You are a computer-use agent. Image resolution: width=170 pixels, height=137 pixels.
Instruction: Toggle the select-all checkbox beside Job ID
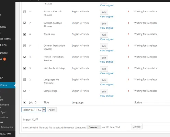click(x=25, y=102)
